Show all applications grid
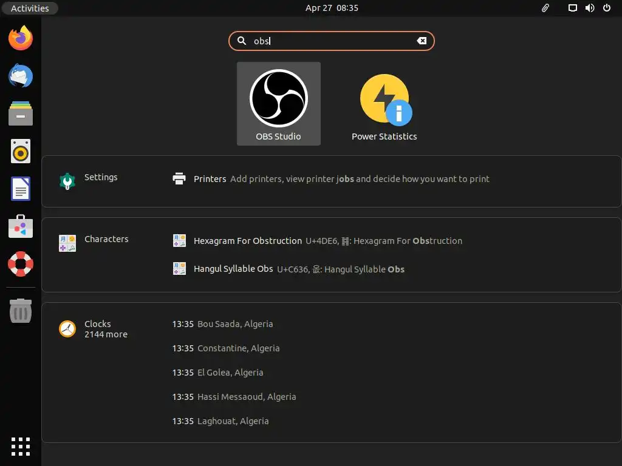The width and height of the screenshot is (622, 466). point(21,447)
